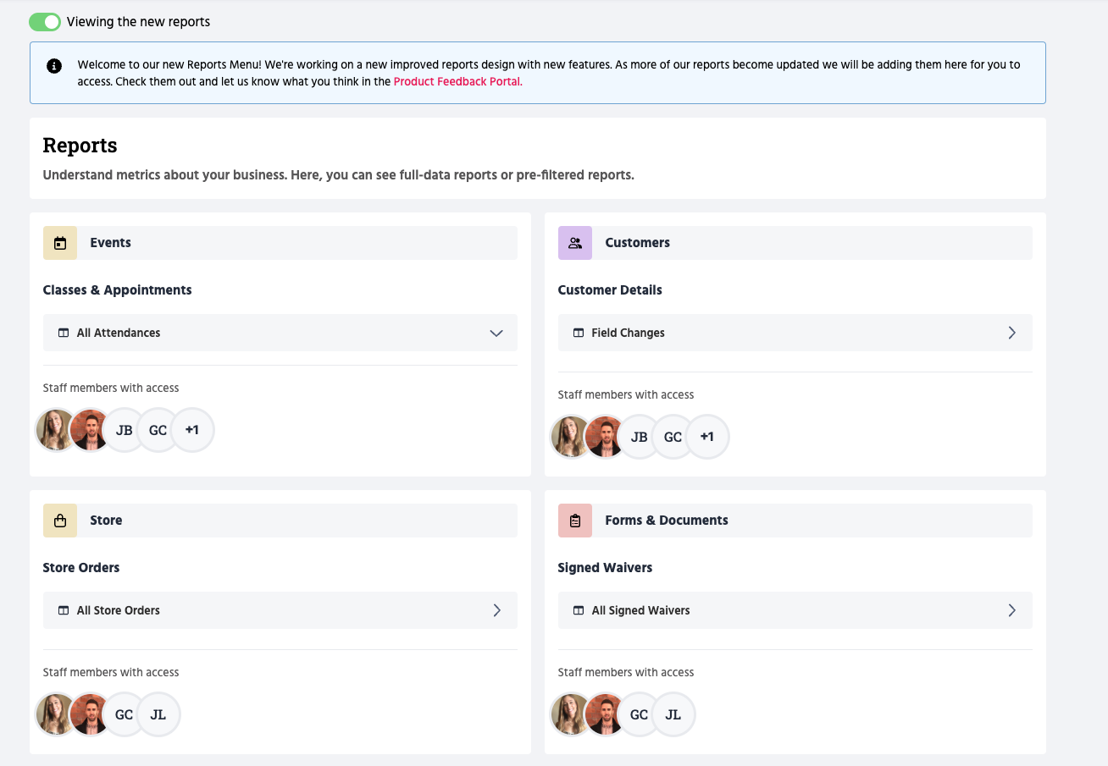Click the JB avatar under Customers

(639, 437)
